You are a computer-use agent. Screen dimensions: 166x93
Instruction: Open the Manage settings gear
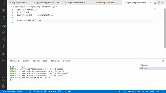point(3,86)
